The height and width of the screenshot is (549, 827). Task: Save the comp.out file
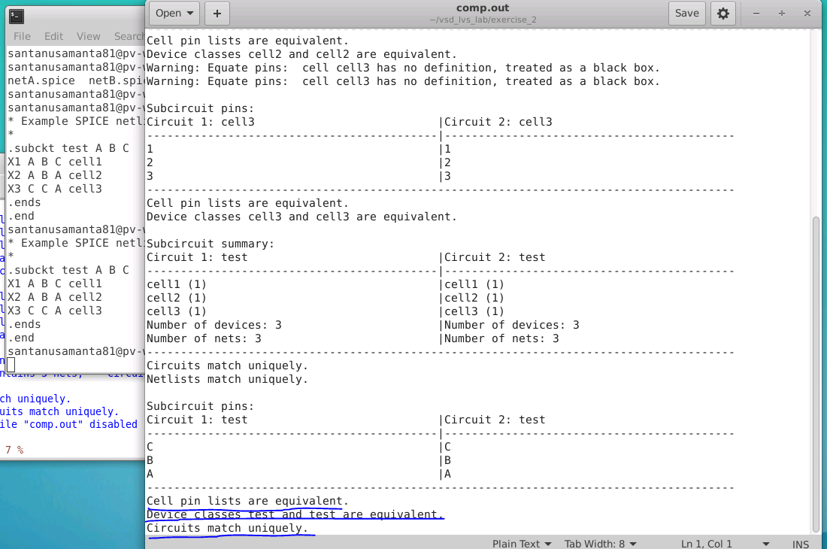click(x=686, y=13)
